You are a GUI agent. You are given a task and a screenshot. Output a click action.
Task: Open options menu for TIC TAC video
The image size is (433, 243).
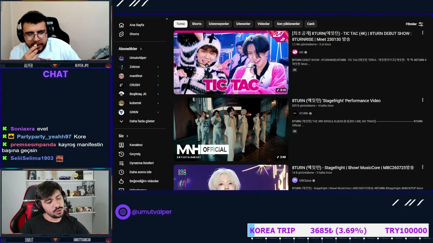tap(423, 33)
